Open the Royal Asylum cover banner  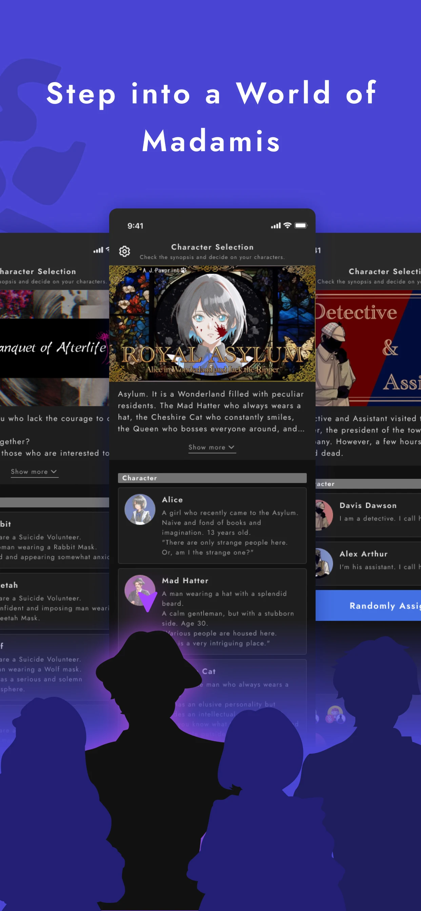pyautogui.click(x=212, y=324)
